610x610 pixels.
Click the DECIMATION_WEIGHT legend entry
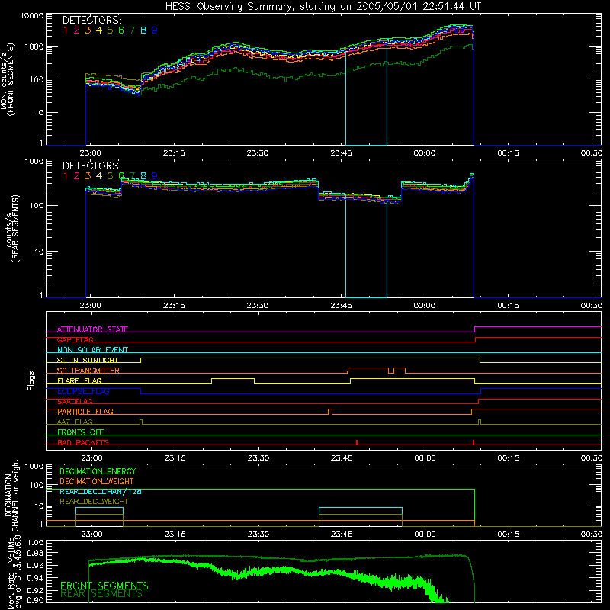coord(97,482)
